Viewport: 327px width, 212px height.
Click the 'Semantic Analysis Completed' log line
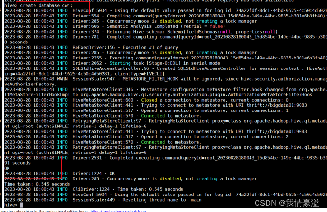click(x=115, y=26)
